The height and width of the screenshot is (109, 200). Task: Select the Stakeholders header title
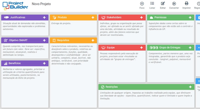coord(114,17)
